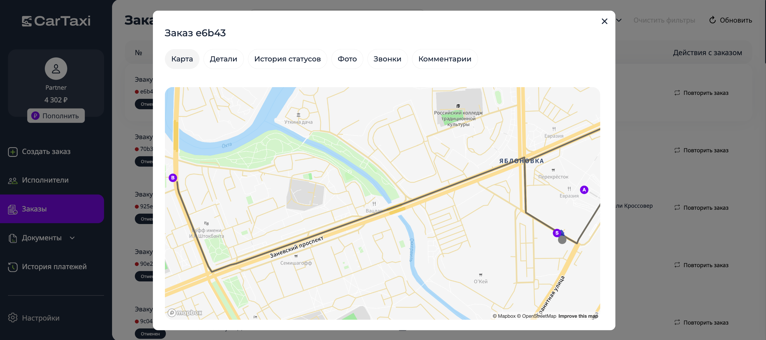Expand the Документы menu chevron
The width and height of the screenshot is (766, 340).
[72, 238]
